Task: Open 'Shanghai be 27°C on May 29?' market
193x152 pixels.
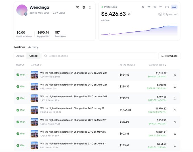Action: [73, 132]
